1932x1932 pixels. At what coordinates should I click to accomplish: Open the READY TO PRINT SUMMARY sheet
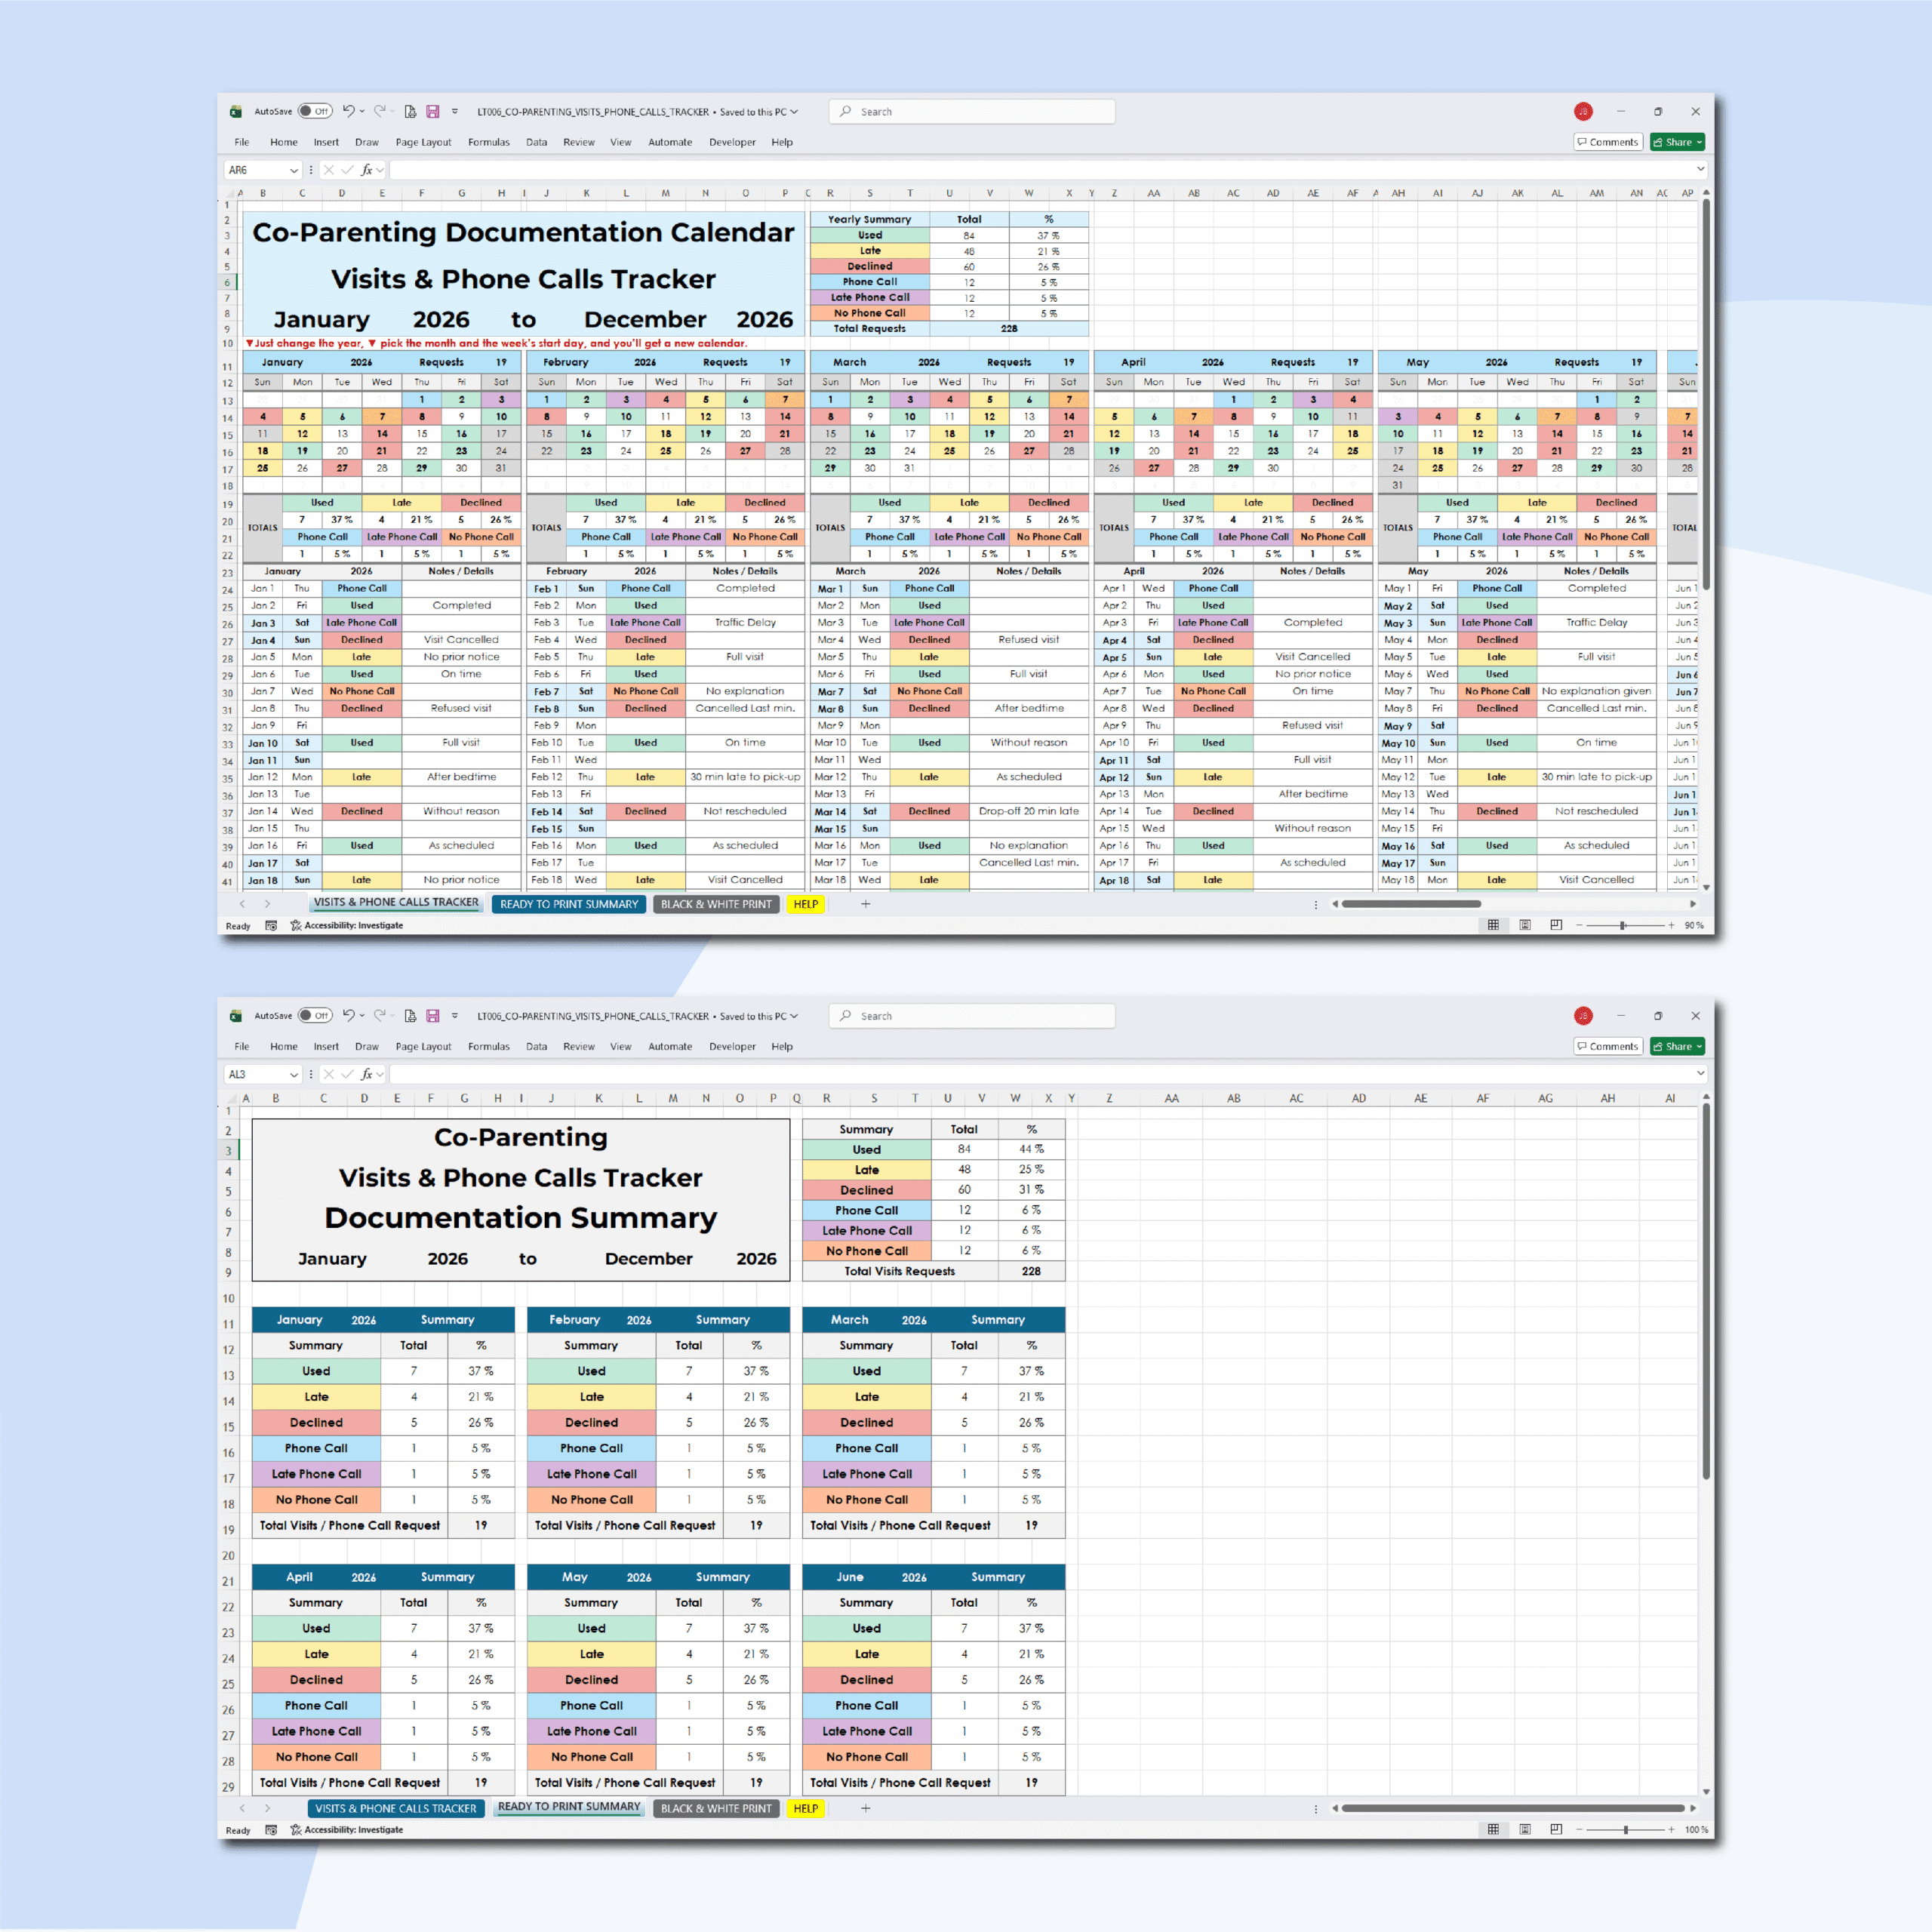568,904
